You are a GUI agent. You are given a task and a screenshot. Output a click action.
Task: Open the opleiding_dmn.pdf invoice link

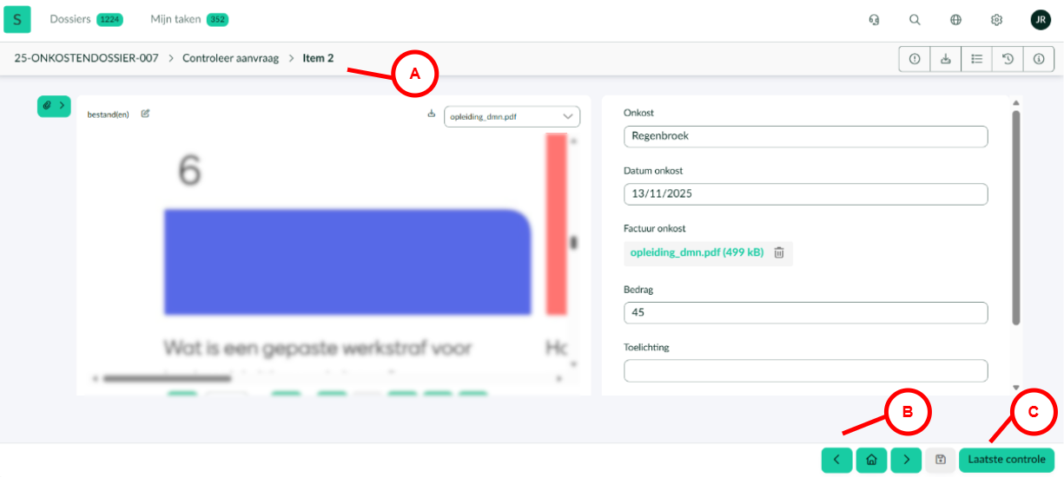pyautogui.click(x=697, y=252)
